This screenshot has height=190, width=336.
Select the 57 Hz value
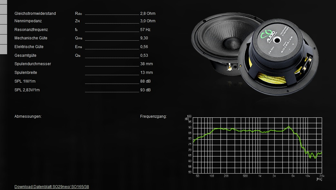[x=145, y=30]
